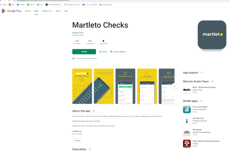Click the Everyone rating info icon

pyautogui.click(x=107, y=43)
